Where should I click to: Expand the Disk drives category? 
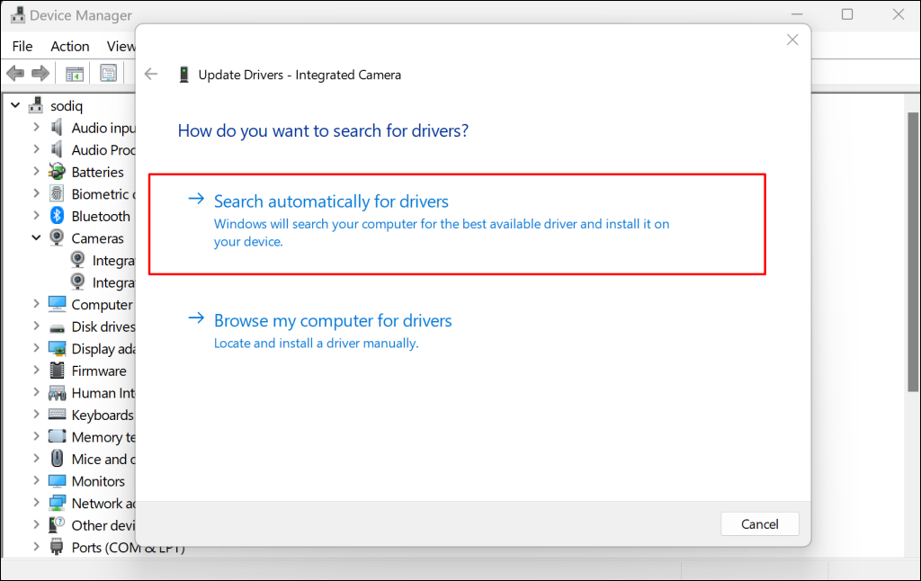pos(36,326)
